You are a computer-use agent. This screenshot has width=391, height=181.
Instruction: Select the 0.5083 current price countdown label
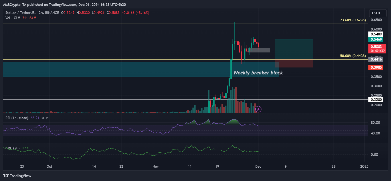tap(377, 49)
